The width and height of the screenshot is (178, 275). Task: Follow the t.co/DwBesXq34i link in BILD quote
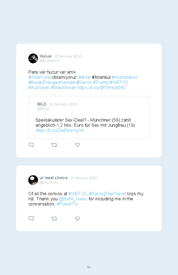[x=60, y=130]
